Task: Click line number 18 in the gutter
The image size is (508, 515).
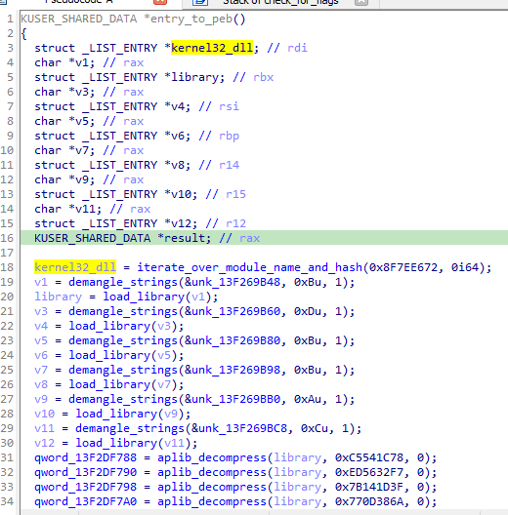Action: pos(7,267)
